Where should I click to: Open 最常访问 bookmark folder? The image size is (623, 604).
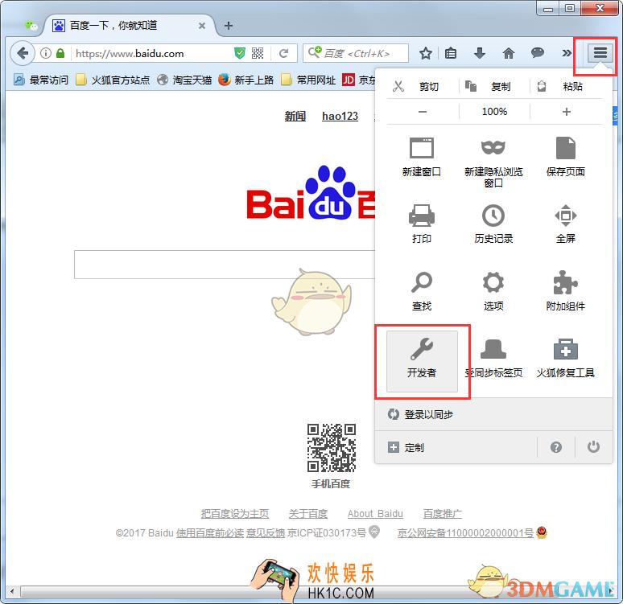[x=41, y=80]
